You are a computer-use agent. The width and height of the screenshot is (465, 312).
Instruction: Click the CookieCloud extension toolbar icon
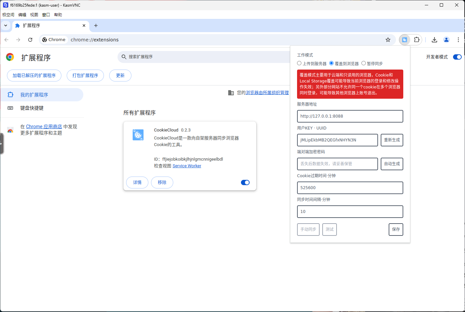405,40
